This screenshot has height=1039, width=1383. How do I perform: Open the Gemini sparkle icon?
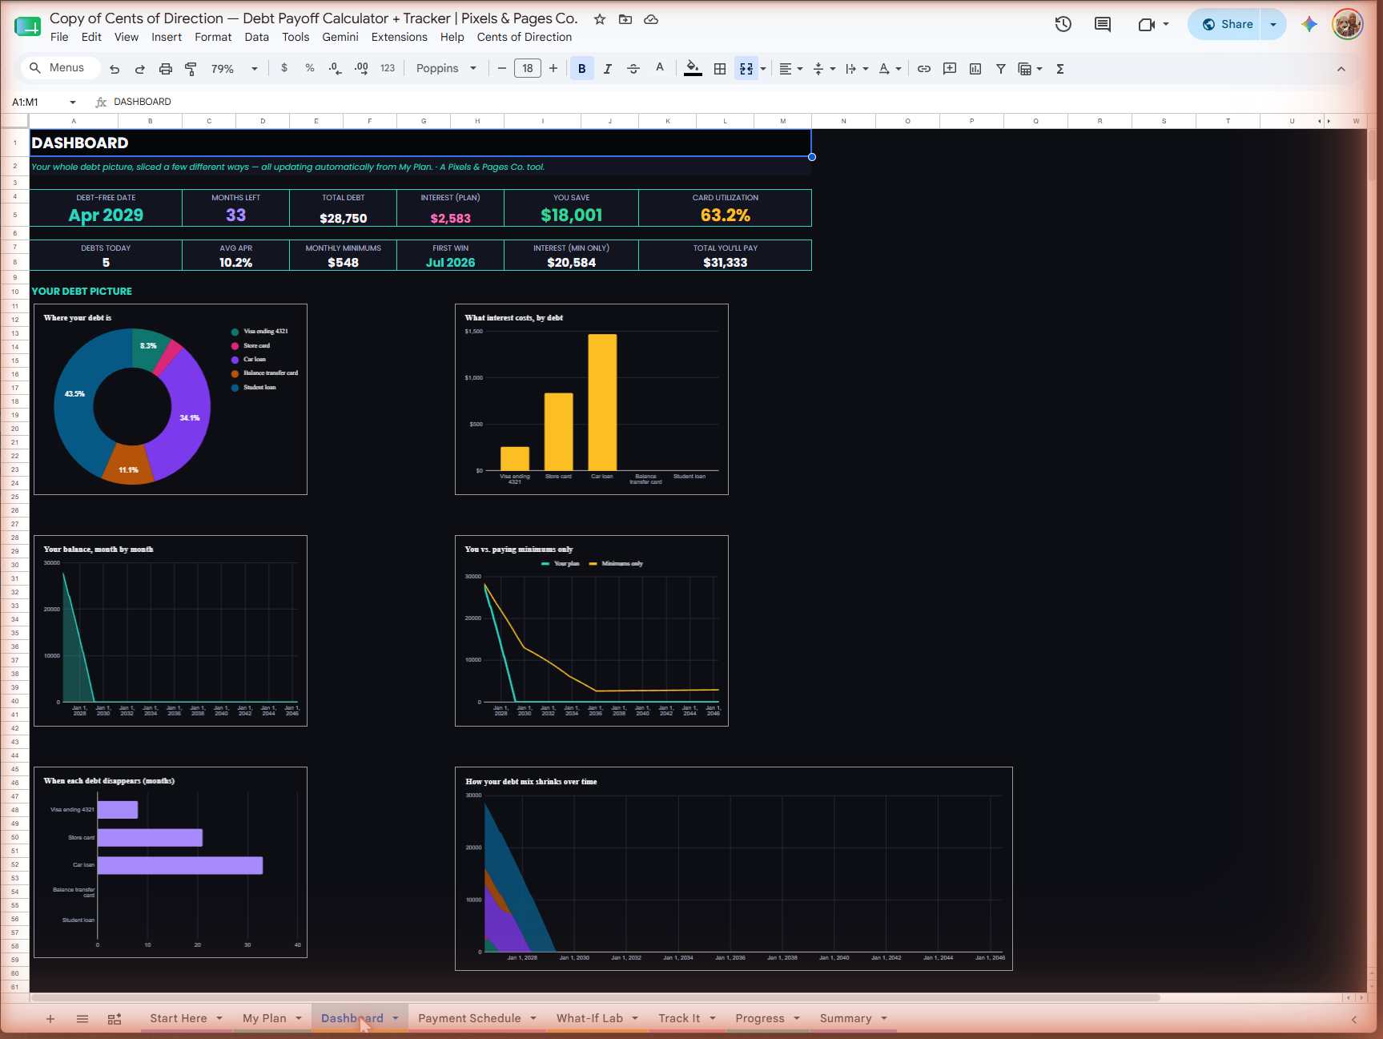pyautogui.click(x=1309, y=24)
